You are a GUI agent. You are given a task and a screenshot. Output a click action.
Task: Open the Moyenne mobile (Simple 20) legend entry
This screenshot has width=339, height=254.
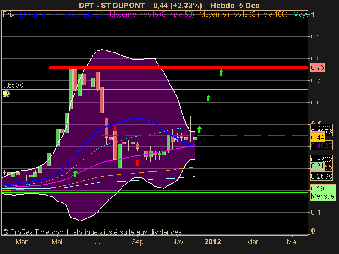pyautogui.click(x=62, y=14)
